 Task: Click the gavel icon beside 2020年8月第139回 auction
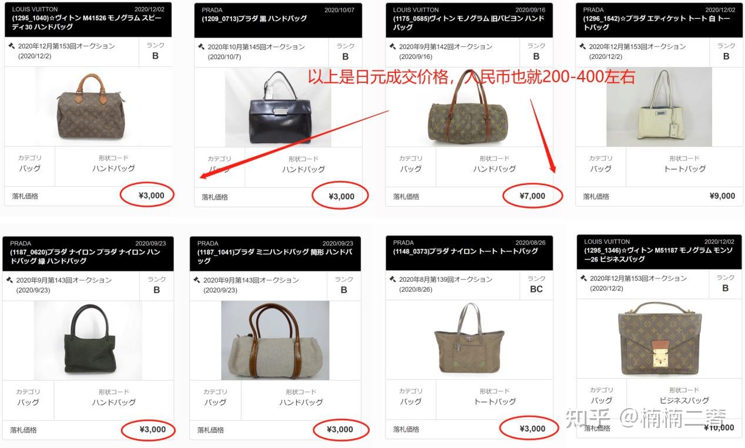click(393, 279)
